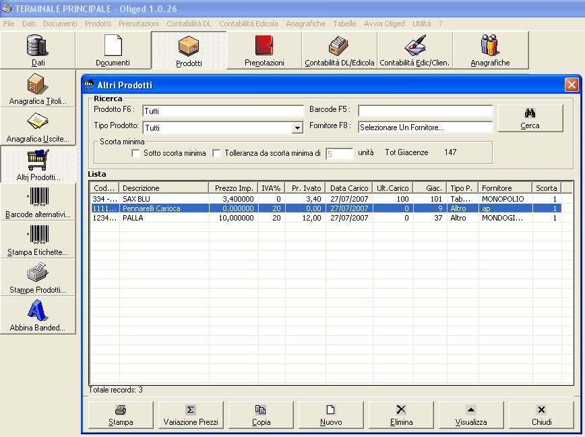Select the PALLA product row
The image size is (585, 437).
click(326, 218)
